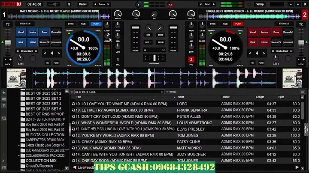Click the star favorites icon in browser sidebar
Screen dimensions: 309x173
tap(4, 92)
